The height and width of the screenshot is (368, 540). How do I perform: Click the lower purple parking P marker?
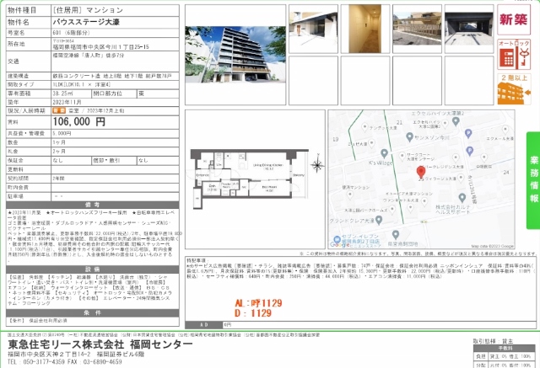pyautogui.click(x=470, y=151)
